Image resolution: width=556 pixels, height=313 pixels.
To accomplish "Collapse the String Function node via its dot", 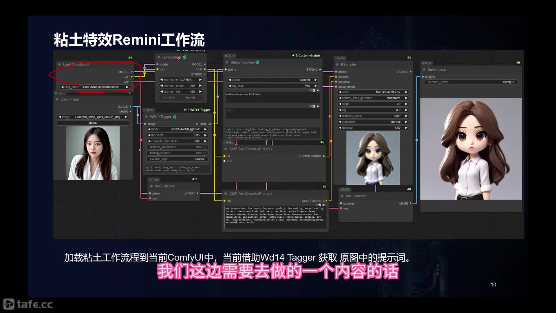I will point(227,63).
